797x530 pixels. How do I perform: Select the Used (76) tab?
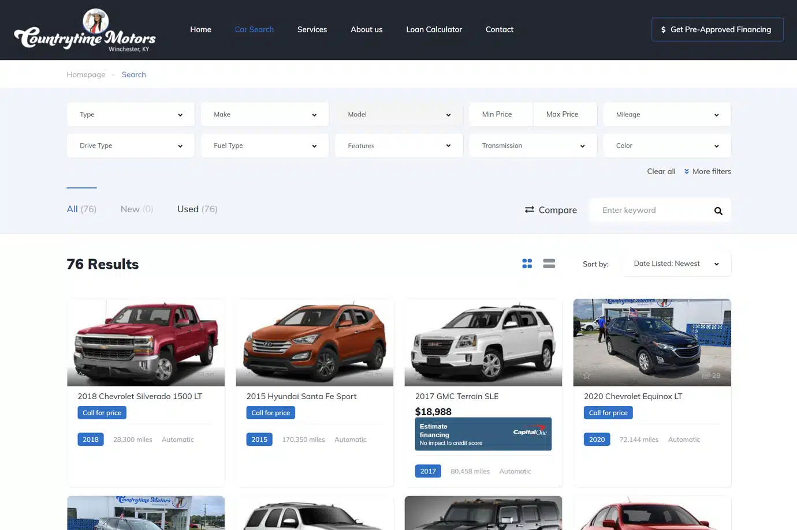pos(197,209)
